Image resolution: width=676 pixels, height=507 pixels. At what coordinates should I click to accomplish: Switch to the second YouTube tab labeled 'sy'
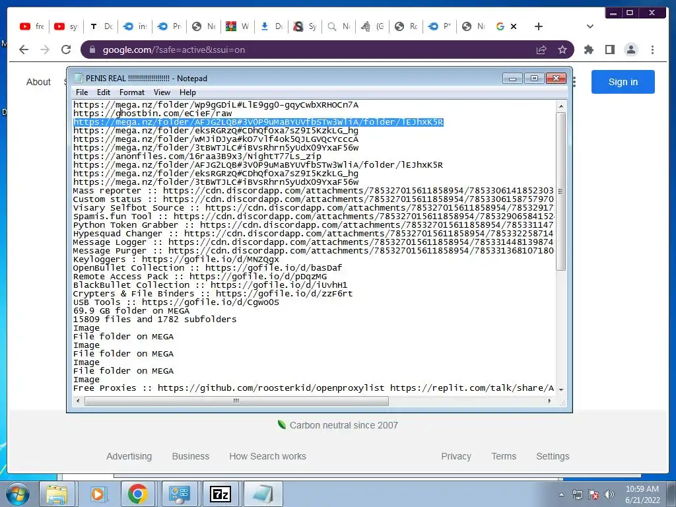point(65,26)
